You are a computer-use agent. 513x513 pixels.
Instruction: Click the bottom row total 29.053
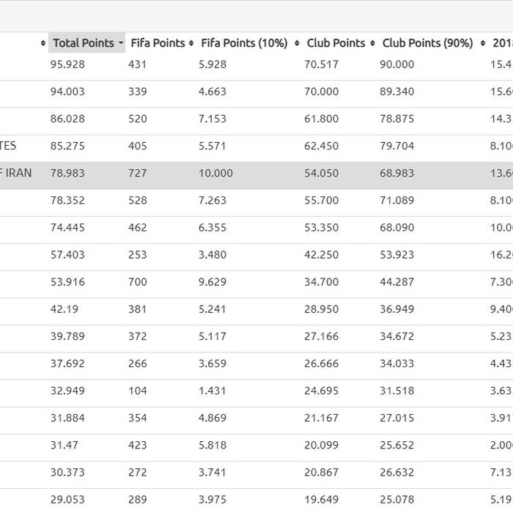pos(67,499)
